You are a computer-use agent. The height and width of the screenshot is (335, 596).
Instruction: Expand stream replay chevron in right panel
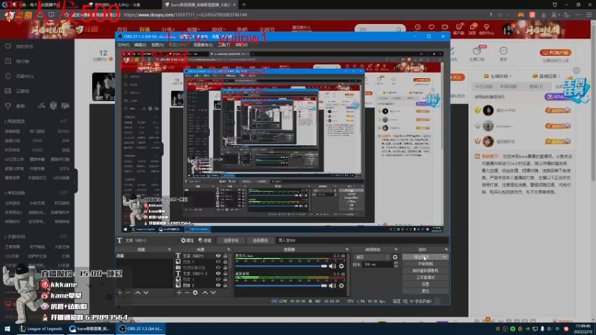coord(559,77)
